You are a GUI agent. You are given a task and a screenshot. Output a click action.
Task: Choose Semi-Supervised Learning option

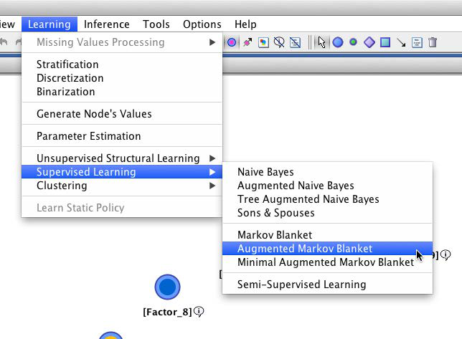pos(301,285)
